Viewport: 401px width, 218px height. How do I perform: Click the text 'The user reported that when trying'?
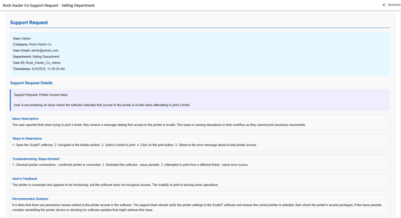coord(159,125)
